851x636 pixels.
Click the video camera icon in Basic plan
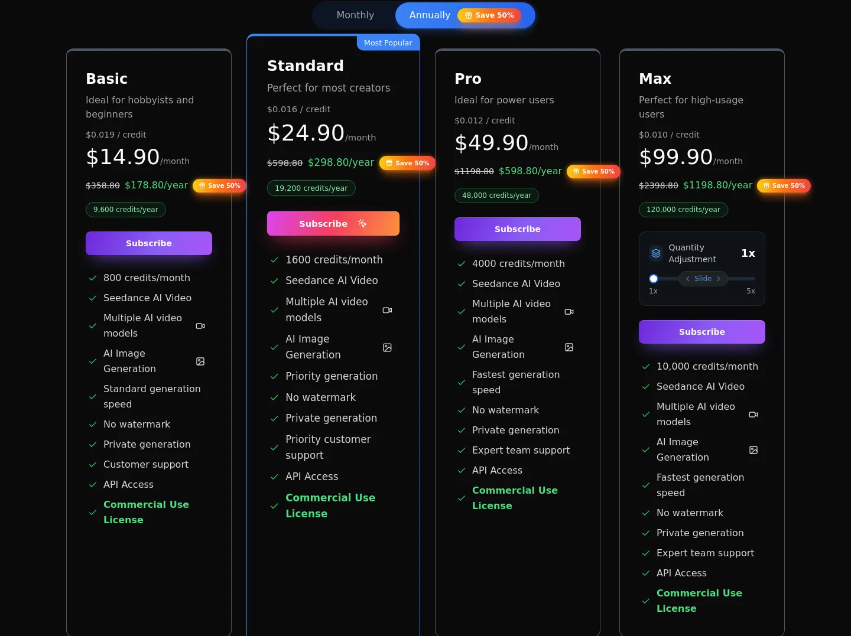[x=200, y=326]
